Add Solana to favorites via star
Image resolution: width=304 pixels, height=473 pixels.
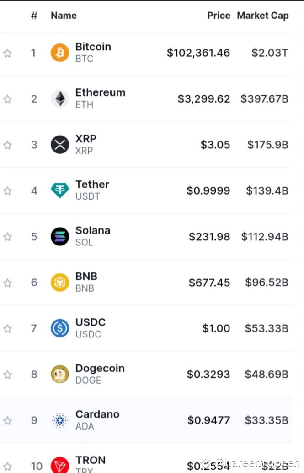(7, 237)
